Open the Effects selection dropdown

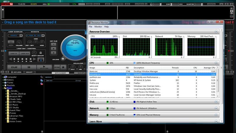click(43, 35)
